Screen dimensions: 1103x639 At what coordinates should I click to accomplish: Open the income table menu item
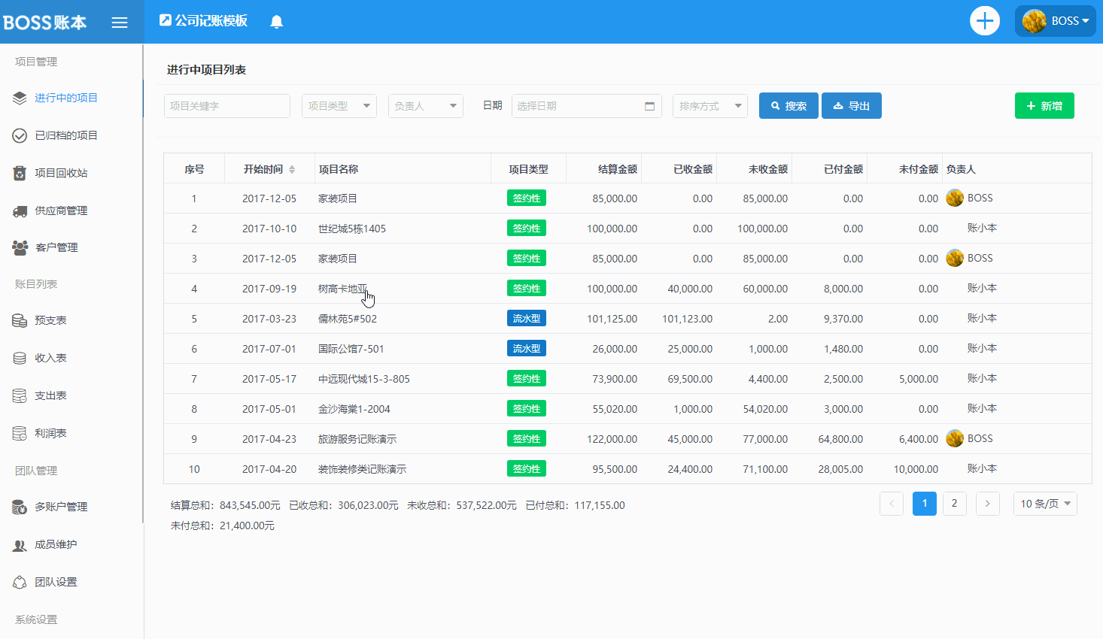[50, 358]
